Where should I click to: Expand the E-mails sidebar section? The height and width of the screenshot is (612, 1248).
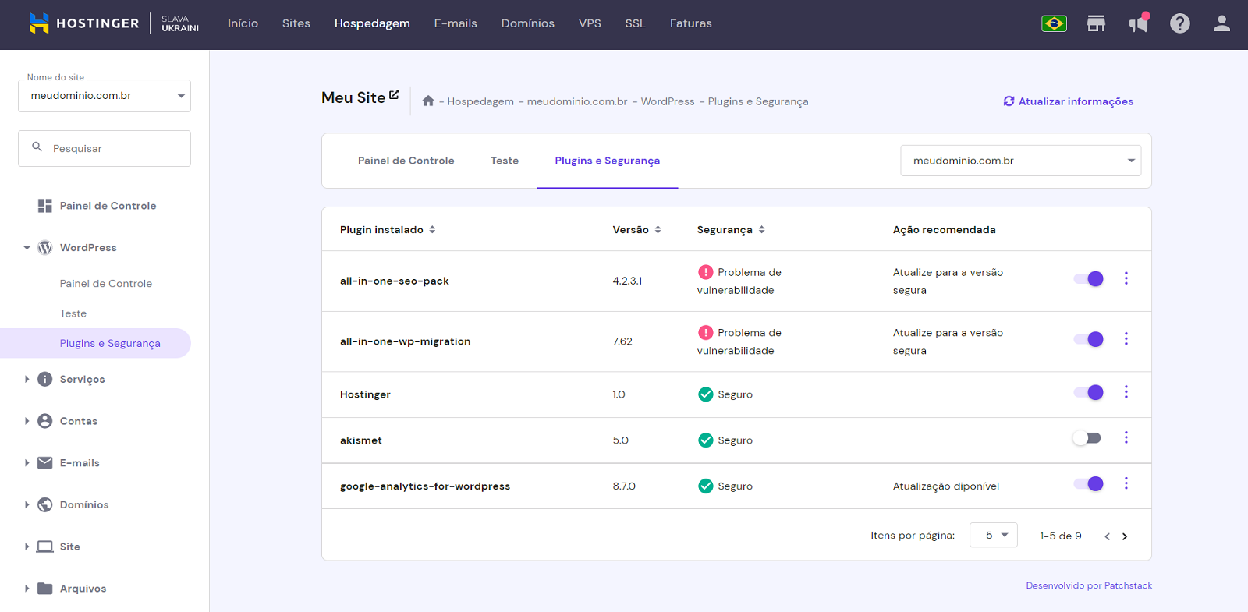click(x=27, y=462)
